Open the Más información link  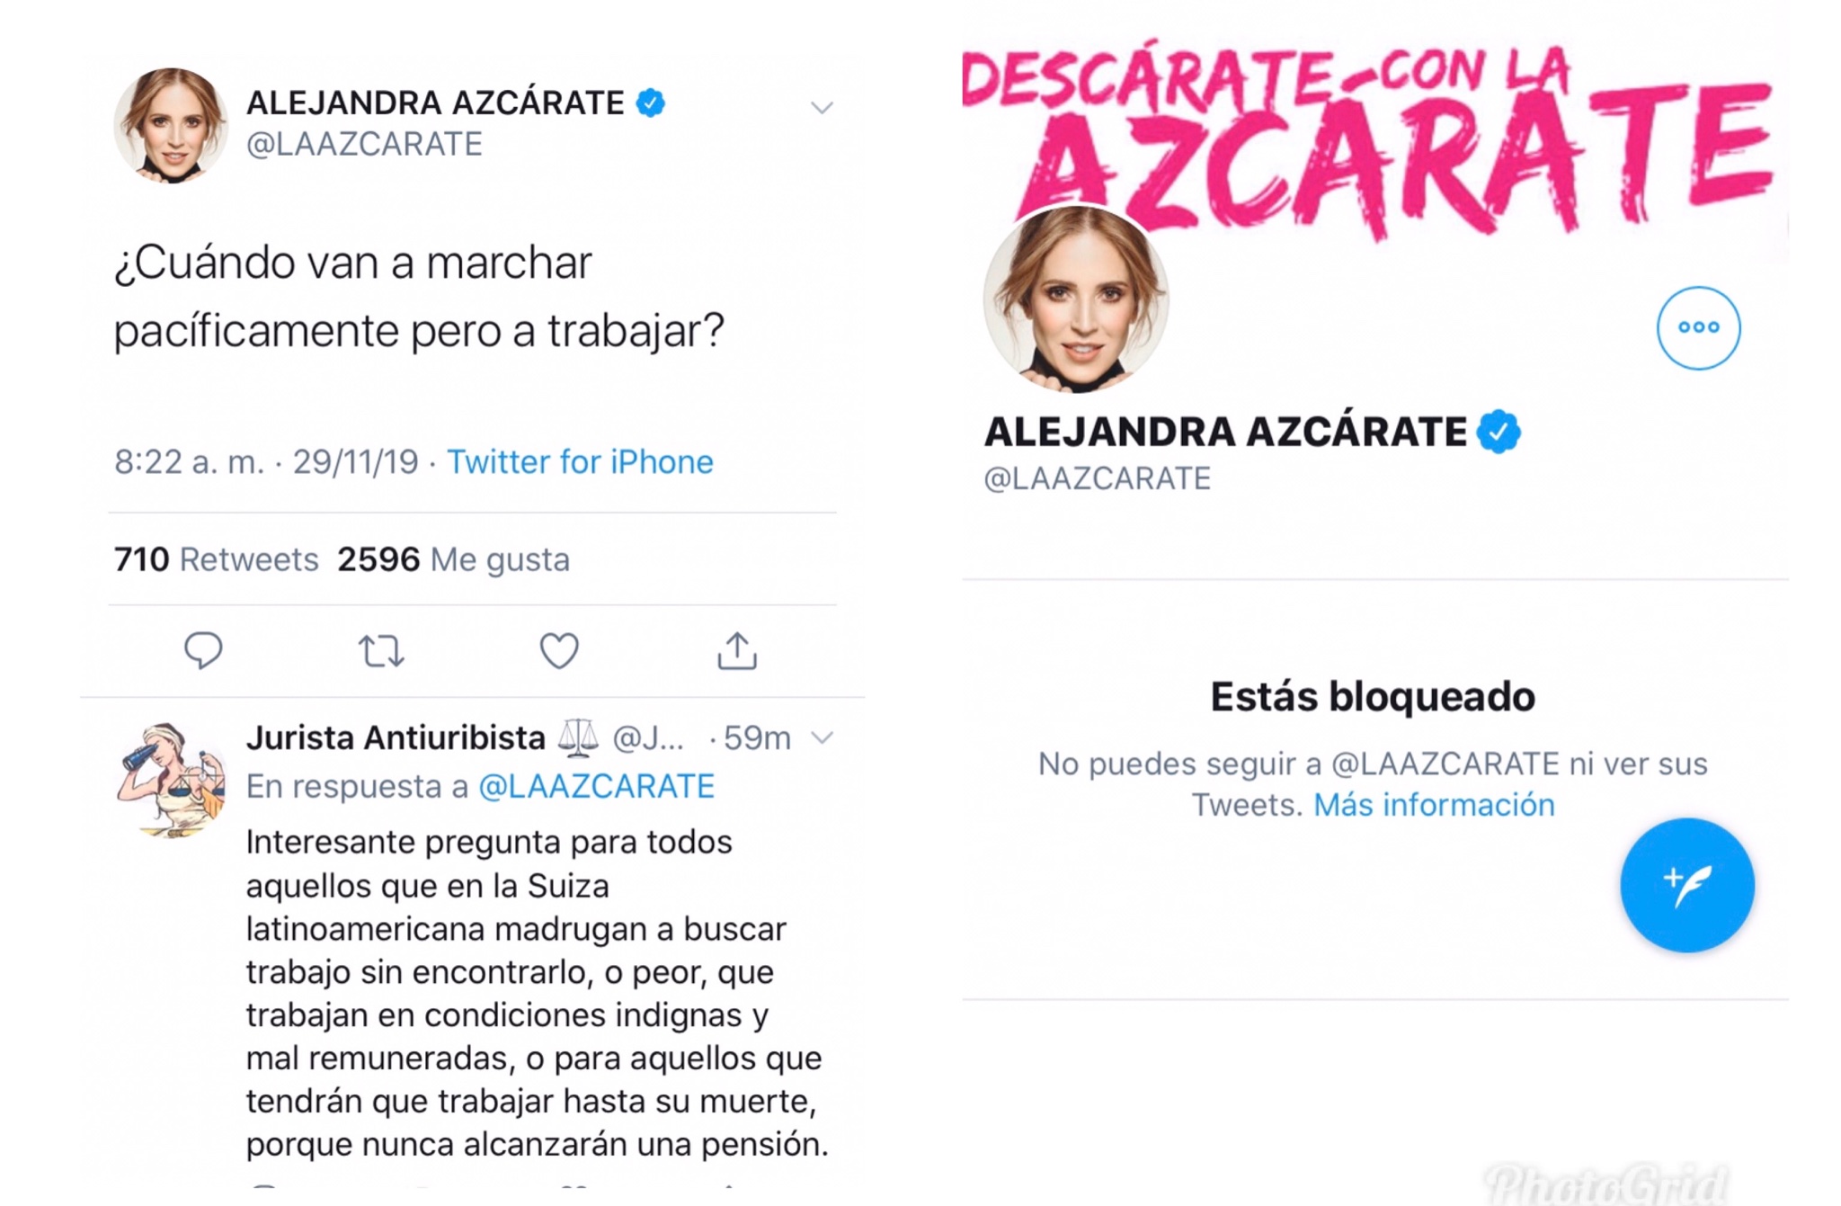pyautogui.click(x=1434, y=804)
